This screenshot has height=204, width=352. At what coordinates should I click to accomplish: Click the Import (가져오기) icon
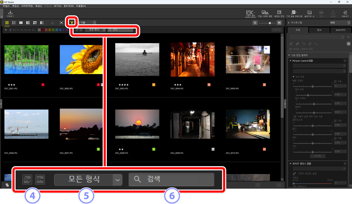(x=10, y=14)
